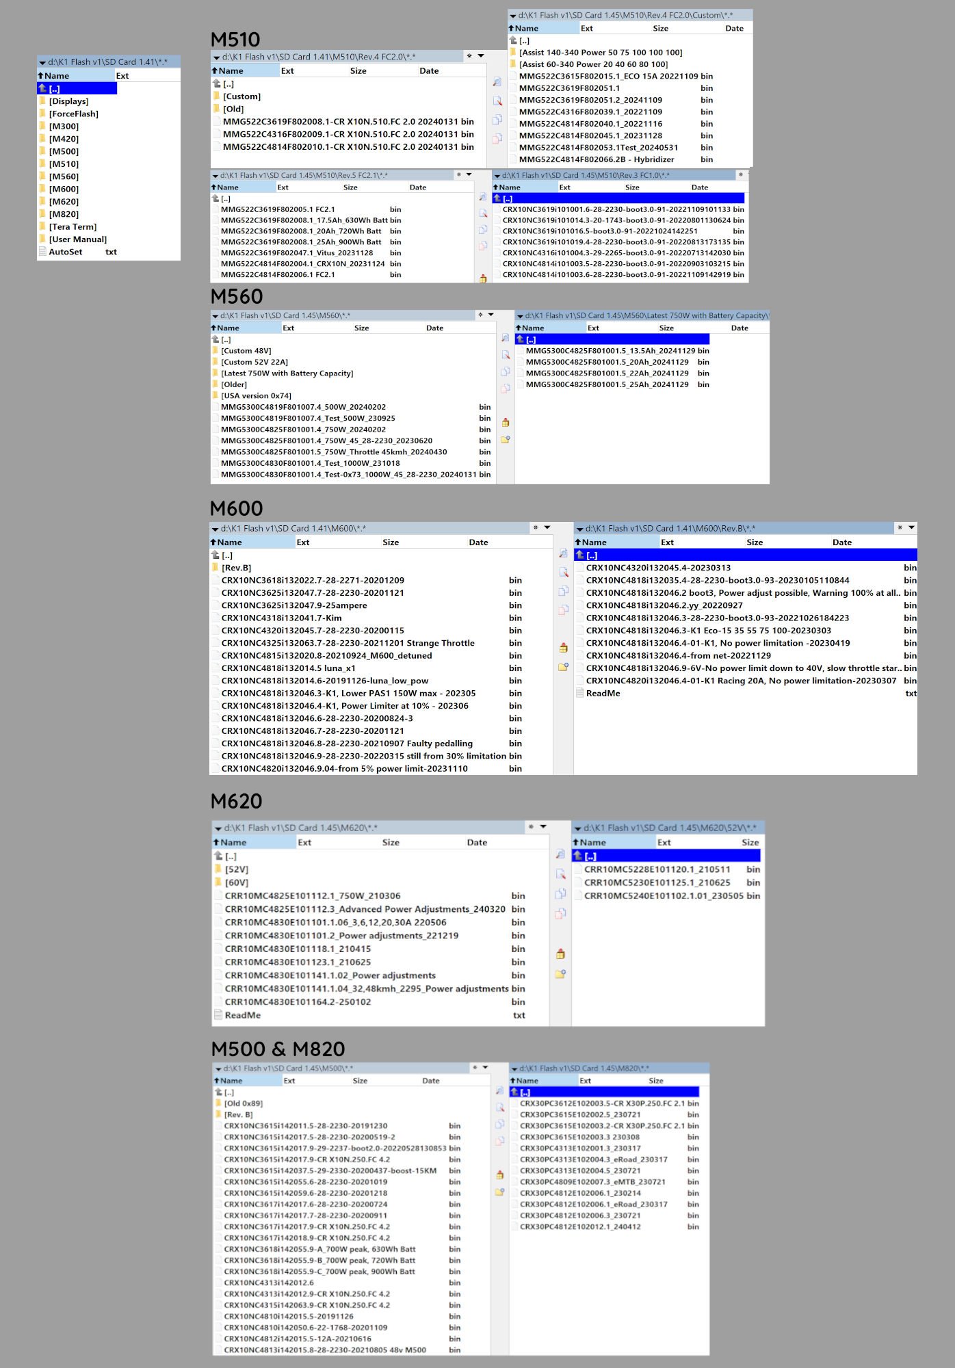Open directory history arrow of the M560 panel
Screen dimensions: 955x1368
pyautogui.click(x=490, y=315)
